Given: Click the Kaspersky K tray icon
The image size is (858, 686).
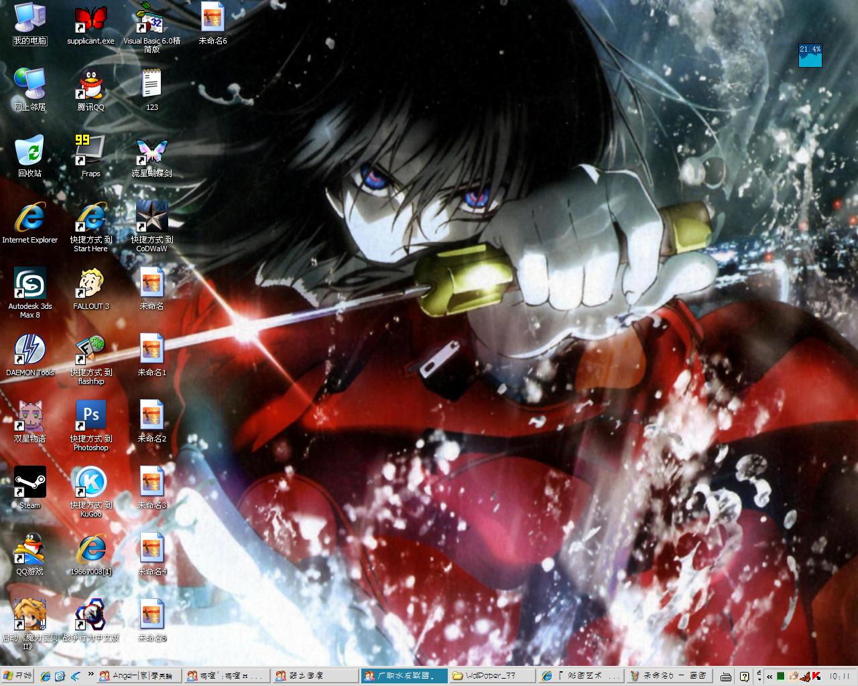Looking at the screenshot, I should point(816,676).
